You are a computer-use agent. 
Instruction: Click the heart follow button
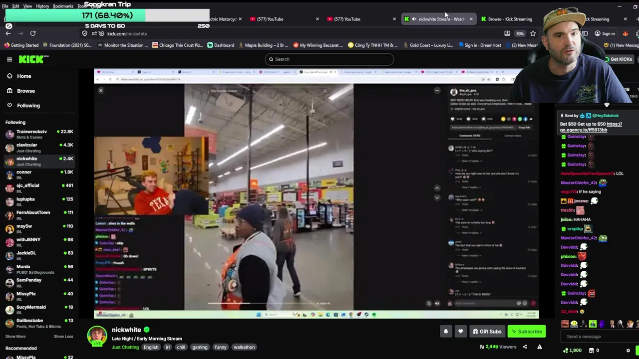click(461, 332)
